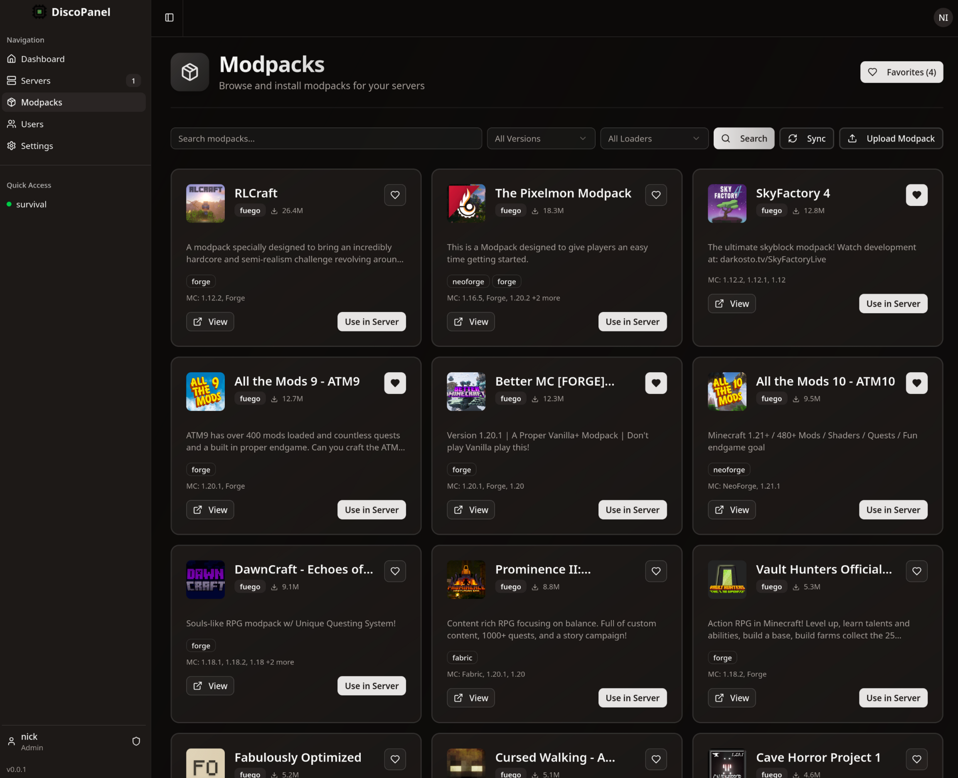Use Vault Hunters in Server
The width and height of the screenshot is (958, 778).
pos(893,698)
